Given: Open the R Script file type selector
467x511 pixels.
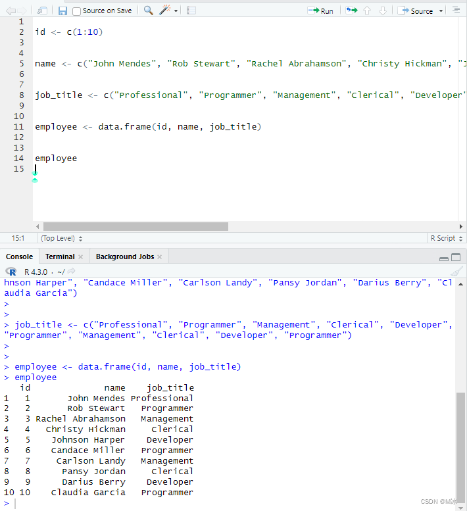Looking at the screenshot, I should coord(446,238).
